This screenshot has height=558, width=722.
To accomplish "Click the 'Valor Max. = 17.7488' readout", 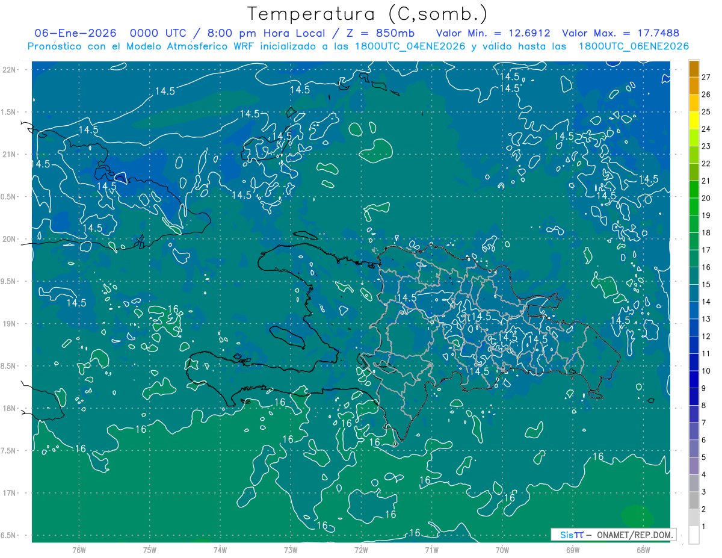I will [x=621, y=33].
